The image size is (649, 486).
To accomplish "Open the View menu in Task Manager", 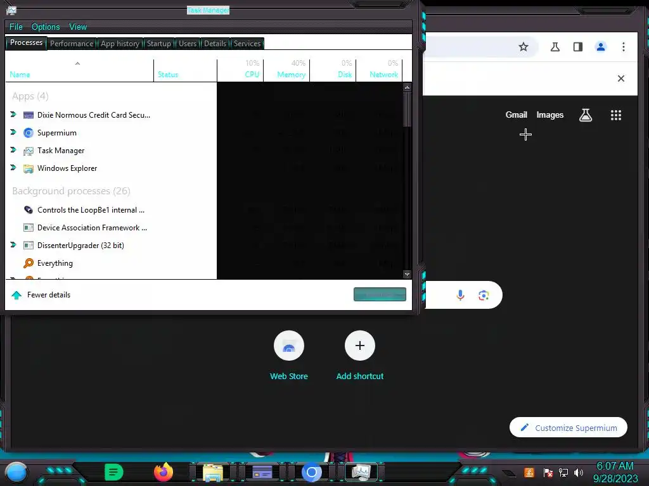I will point(78,27).
